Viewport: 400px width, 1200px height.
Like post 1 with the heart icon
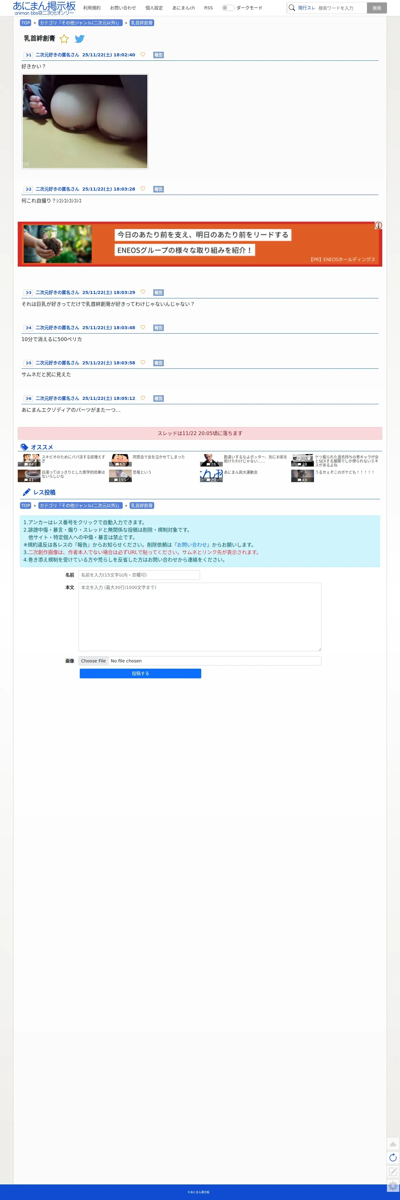point(143,55)
